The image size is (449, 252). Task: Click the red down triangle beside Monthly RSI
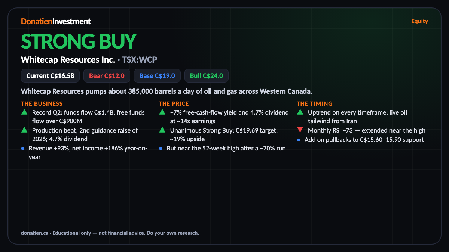300,130
